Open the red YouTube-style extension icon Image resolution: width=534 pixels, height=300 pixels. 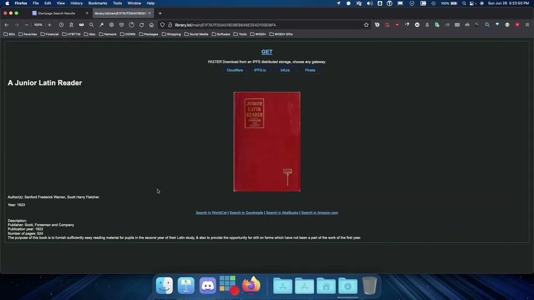click(x=517, y=25)
